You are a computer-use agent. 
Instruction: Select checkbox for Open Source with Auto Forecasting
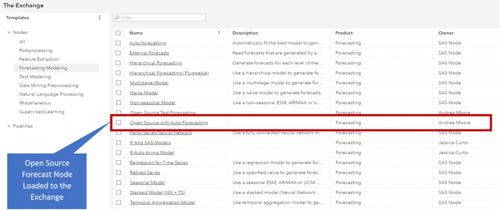point(118,123)
